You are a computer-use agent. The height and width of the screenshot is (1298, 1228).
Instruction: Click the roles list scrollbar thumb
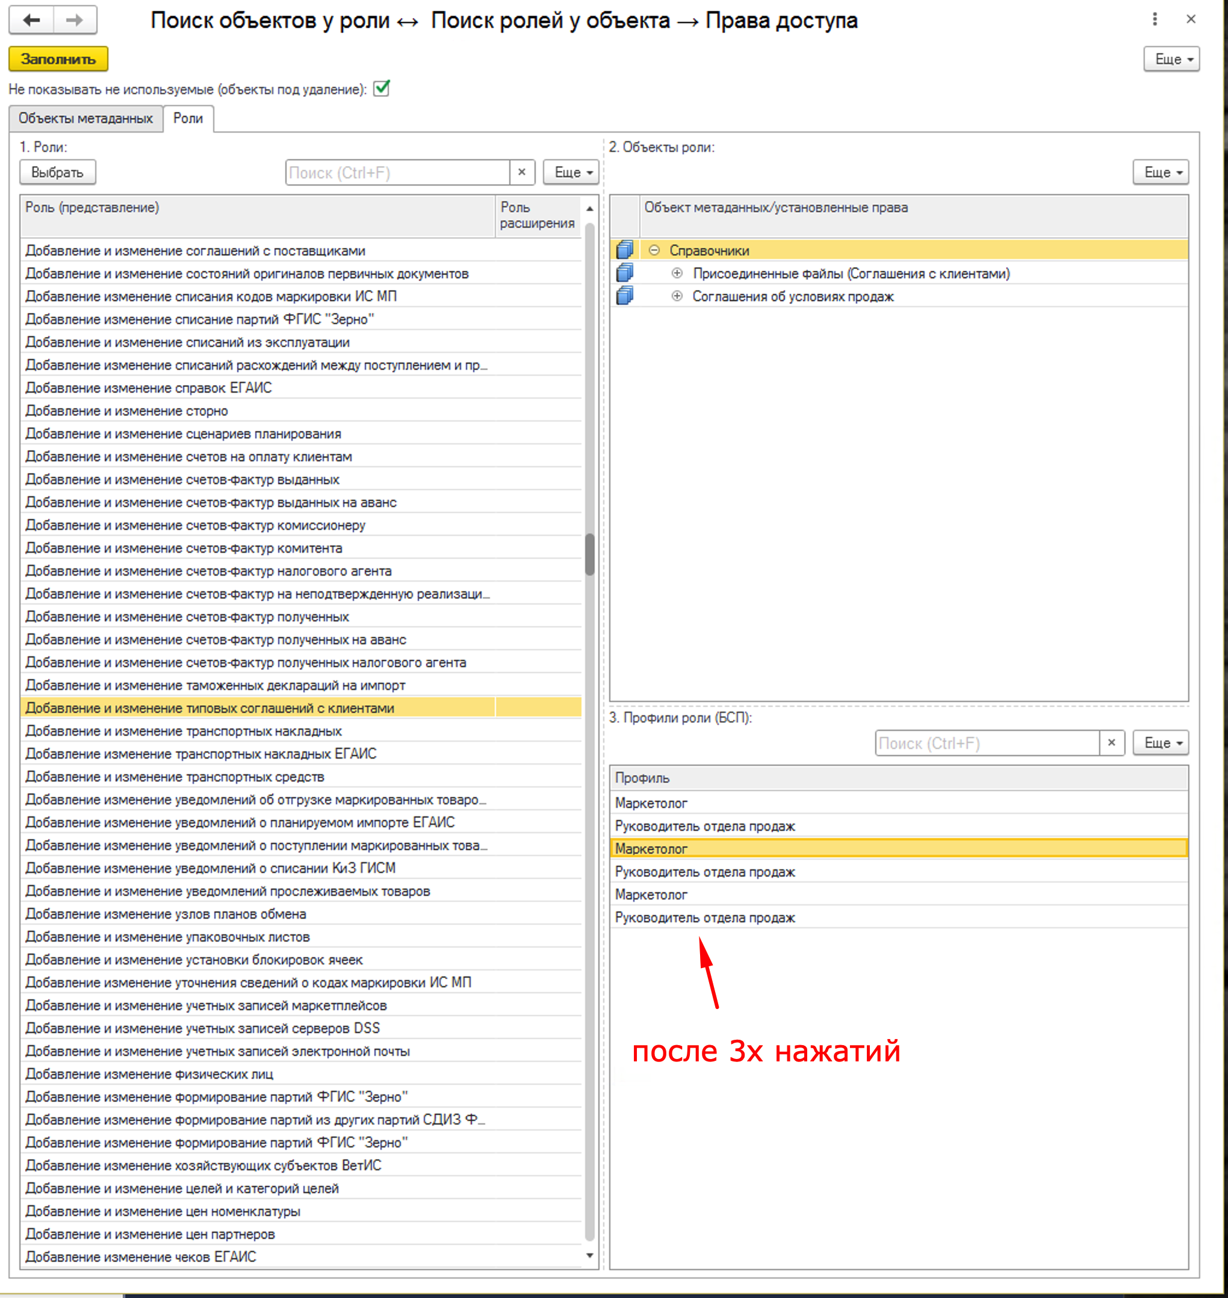click(589, 554)
